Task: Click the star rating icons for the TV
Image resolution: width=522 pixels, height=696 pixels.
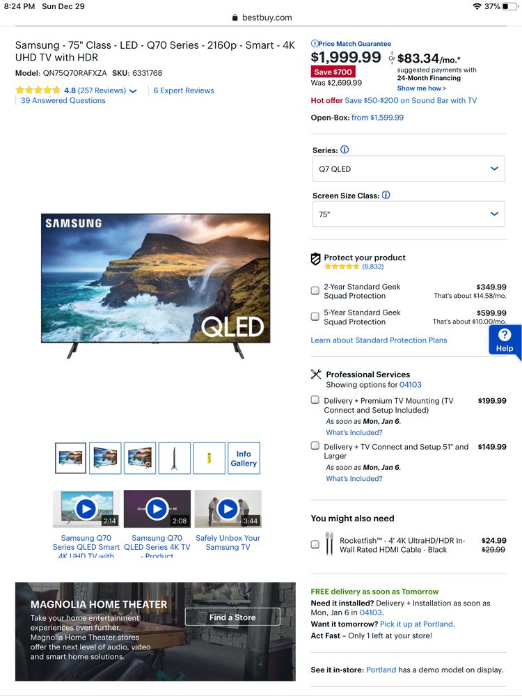Action: pyautogui.click(x=38, y=90)
